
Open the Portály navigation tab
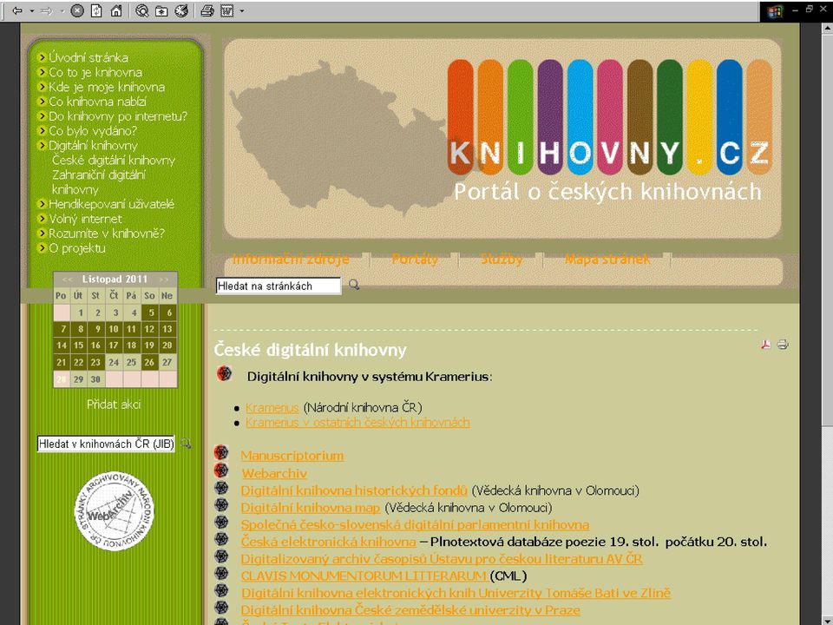(x=415, y=259)
